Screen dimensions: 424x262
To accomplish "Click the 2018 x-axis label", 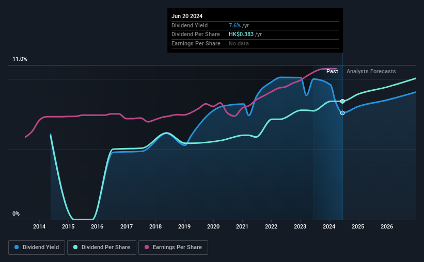I will click(155, 226).
